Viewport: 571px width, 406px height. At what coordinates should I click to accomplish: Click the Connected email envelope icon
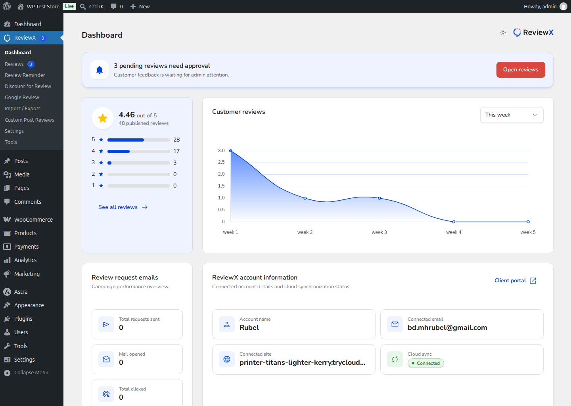[395, 324]
